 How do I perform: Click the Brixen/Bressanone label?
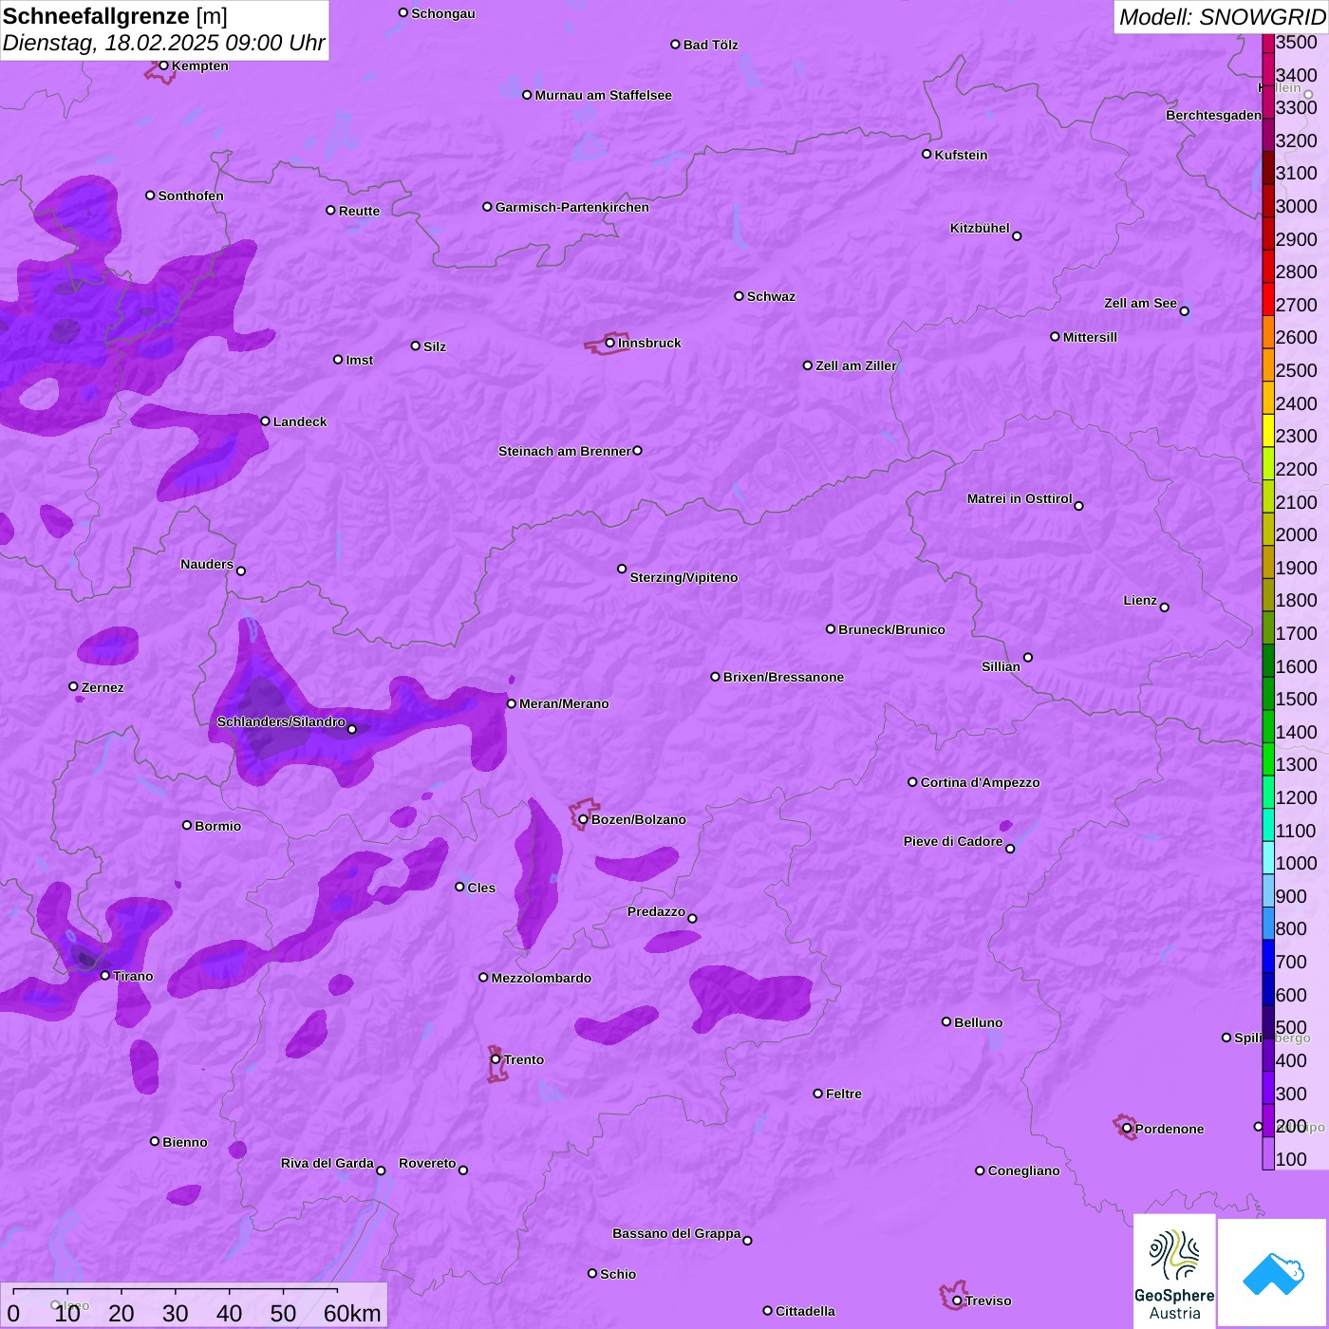783,677
